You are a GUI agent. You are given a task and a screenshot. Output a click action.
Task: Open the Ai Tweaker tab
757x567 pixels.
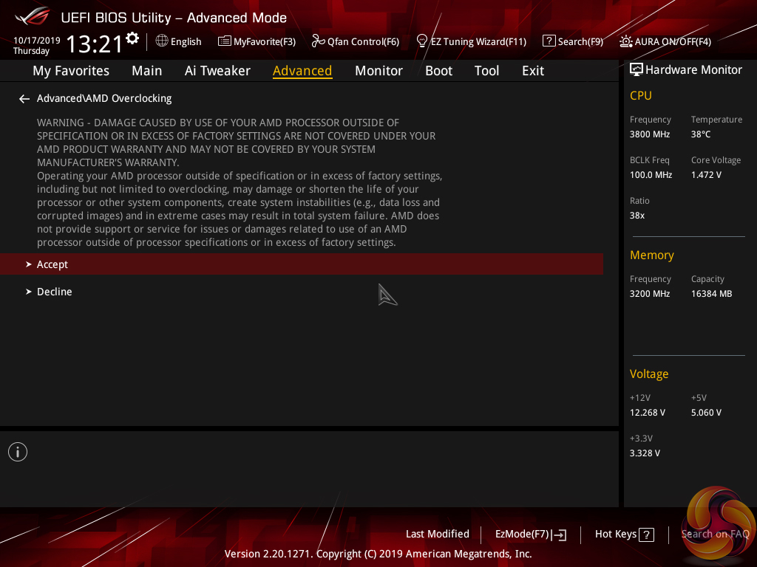point(217,71)
